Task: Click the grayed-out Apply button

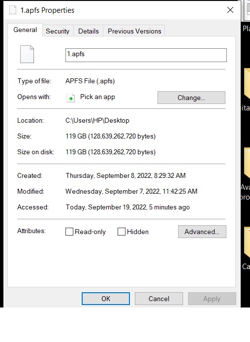Action: 212,299
